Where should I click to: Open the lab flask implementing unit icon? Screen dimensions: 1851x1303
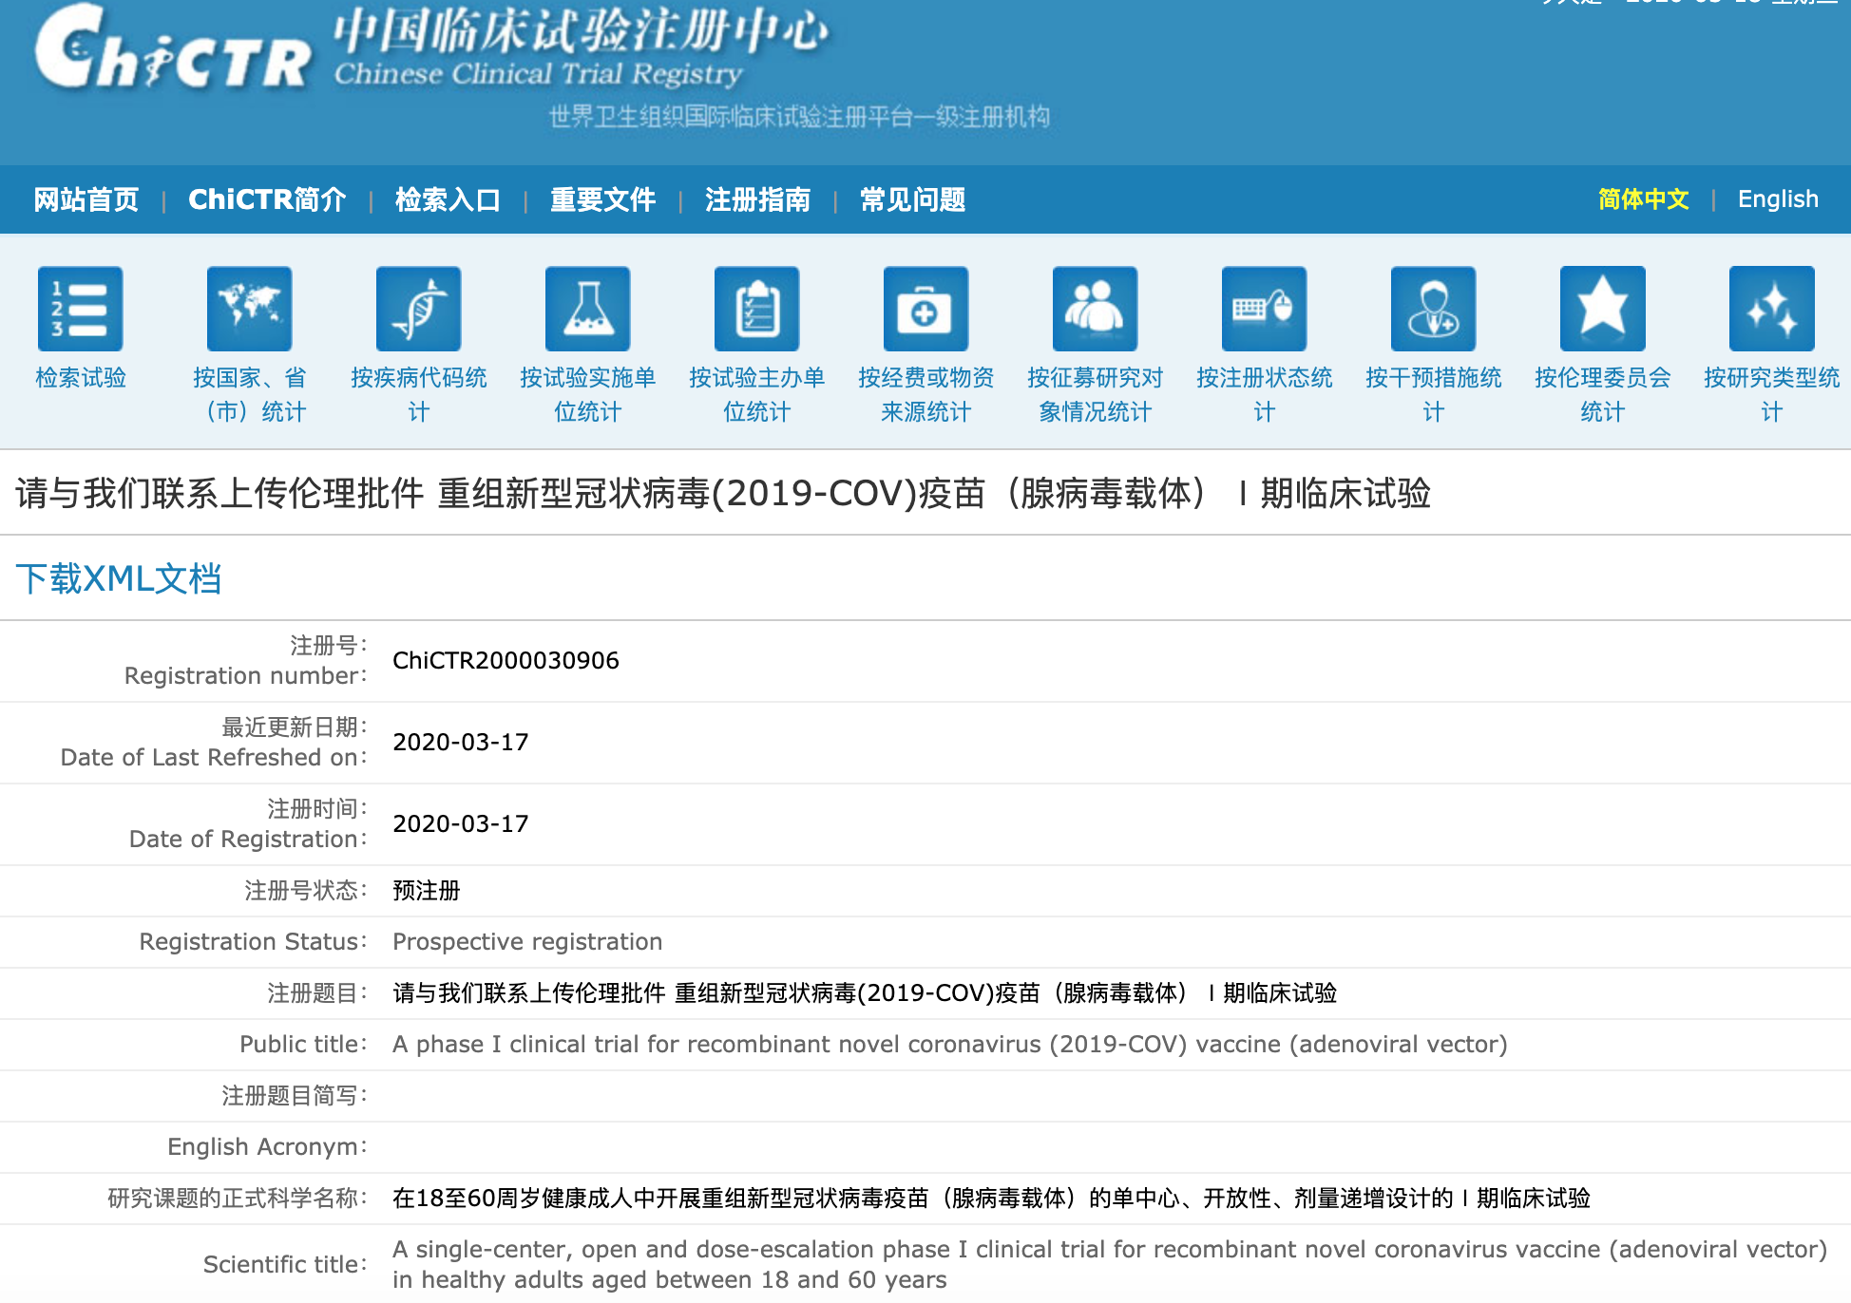coord(588,309)
